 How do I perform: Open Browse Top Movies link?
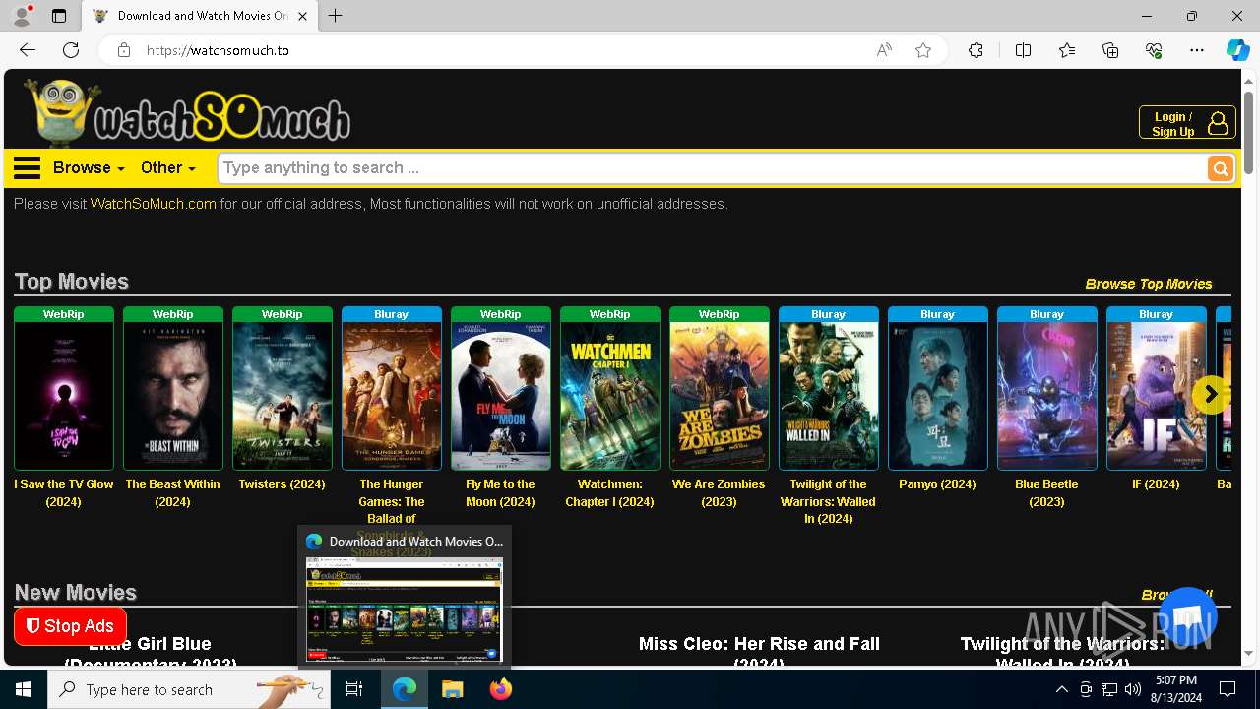pos(1149,284)
